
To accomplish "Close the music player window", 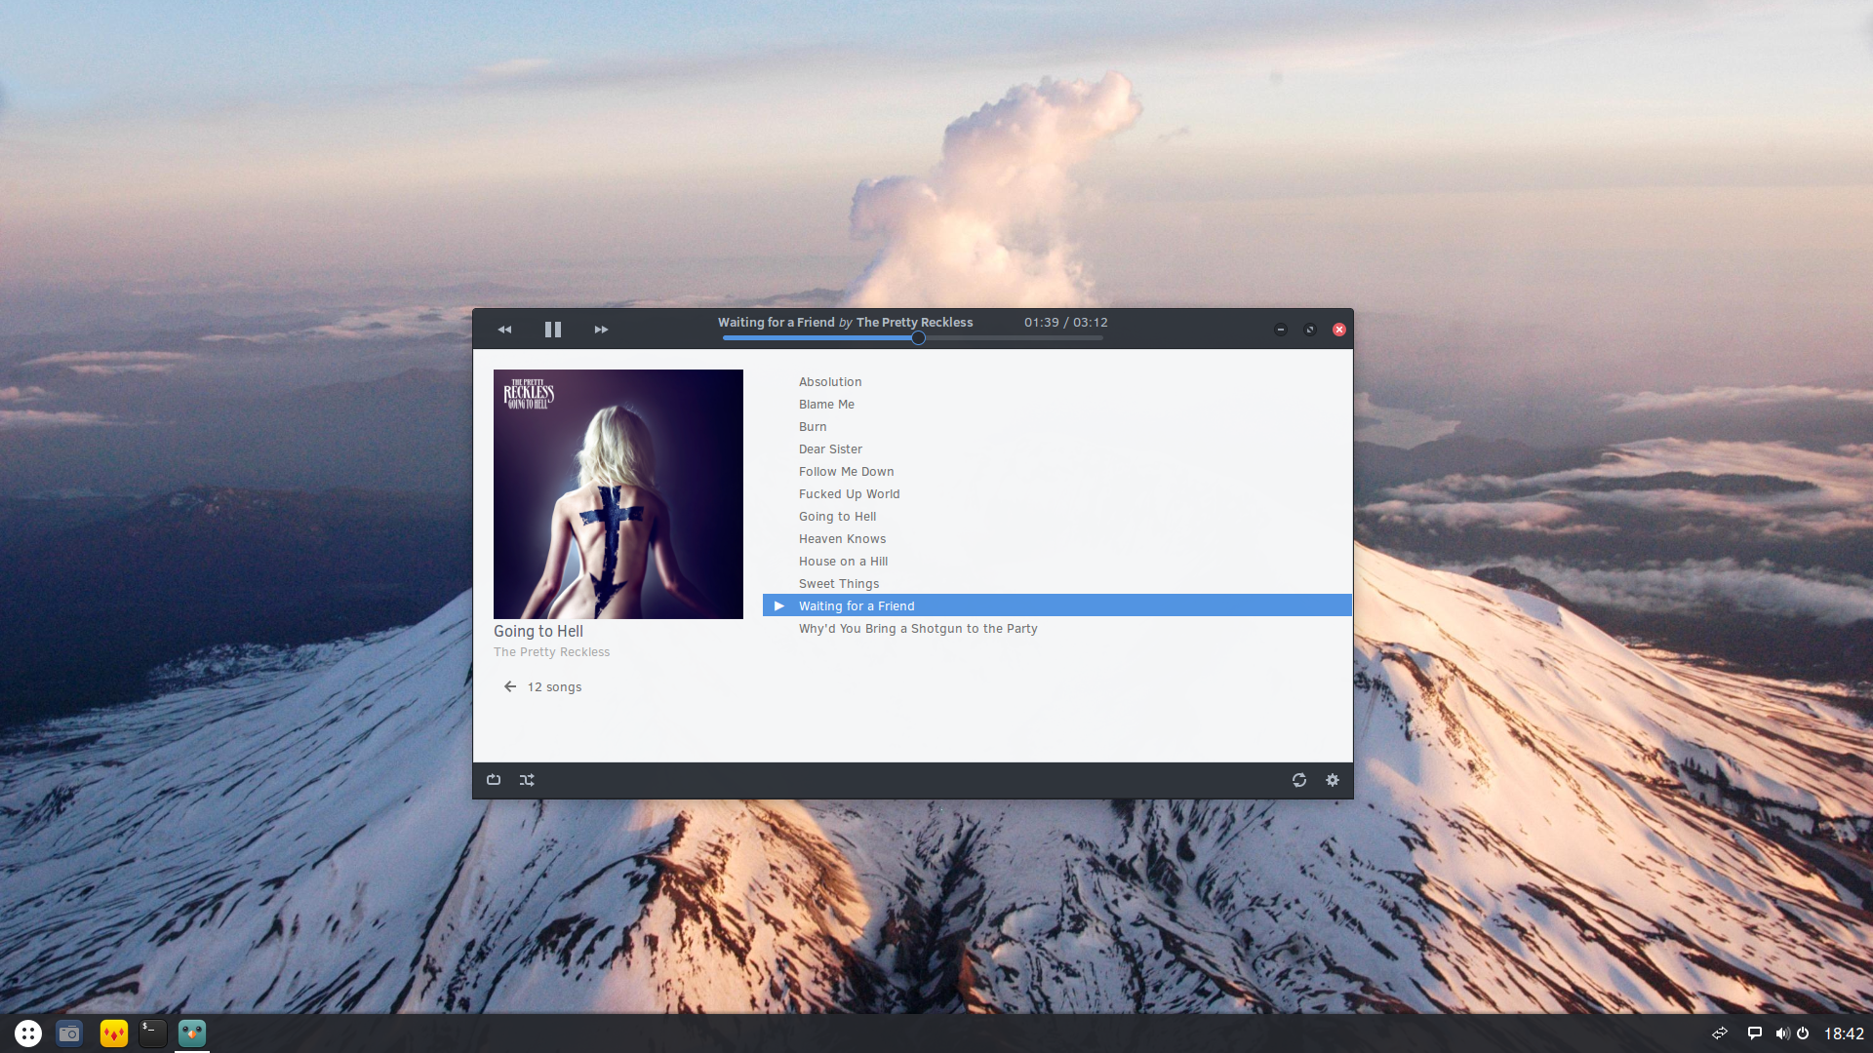I will (x=1339, y=330).
